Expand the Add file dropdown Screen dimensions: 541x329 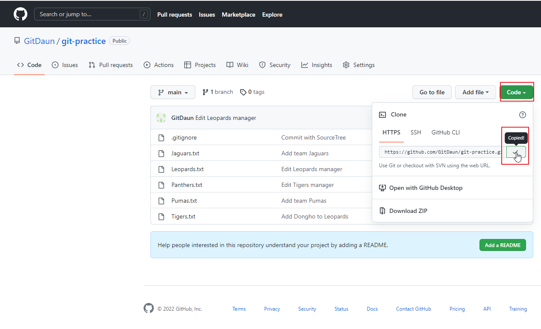pyautogui.click(x=475, y=92)
